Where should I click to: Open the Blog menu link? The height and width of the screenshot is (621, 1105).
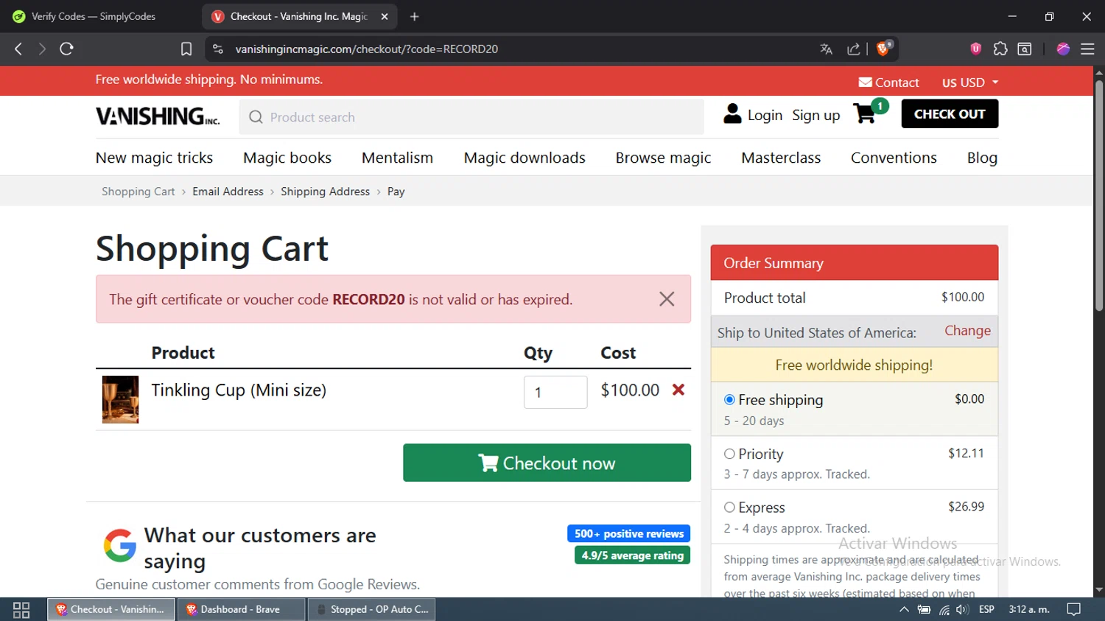point(982,158)
